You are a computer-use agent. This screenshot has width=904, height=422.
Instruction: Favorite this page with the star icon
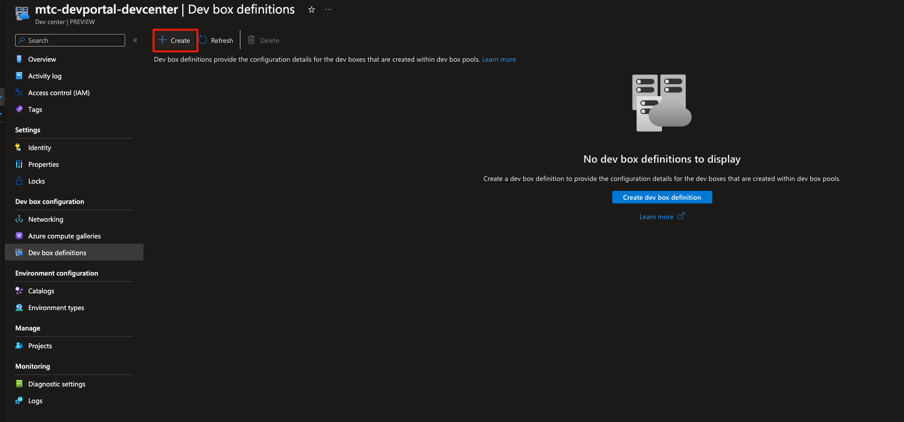click(312, 10)
